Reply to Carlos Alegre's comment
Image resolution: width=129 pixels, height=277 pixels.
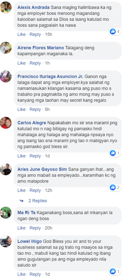(x=35, y=156)
